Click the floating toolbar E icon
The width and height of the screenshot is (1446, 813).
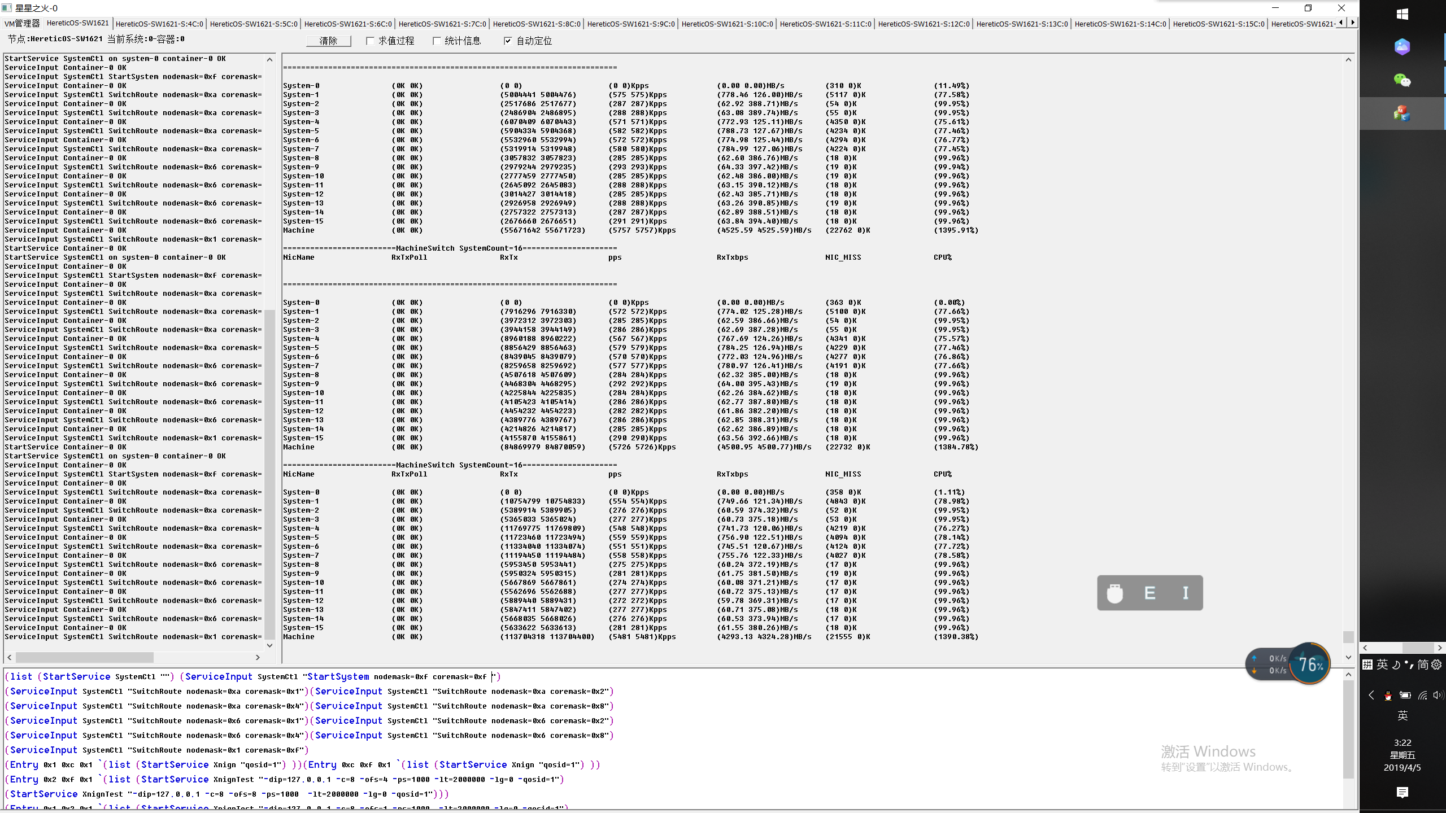coord(1149,593)
